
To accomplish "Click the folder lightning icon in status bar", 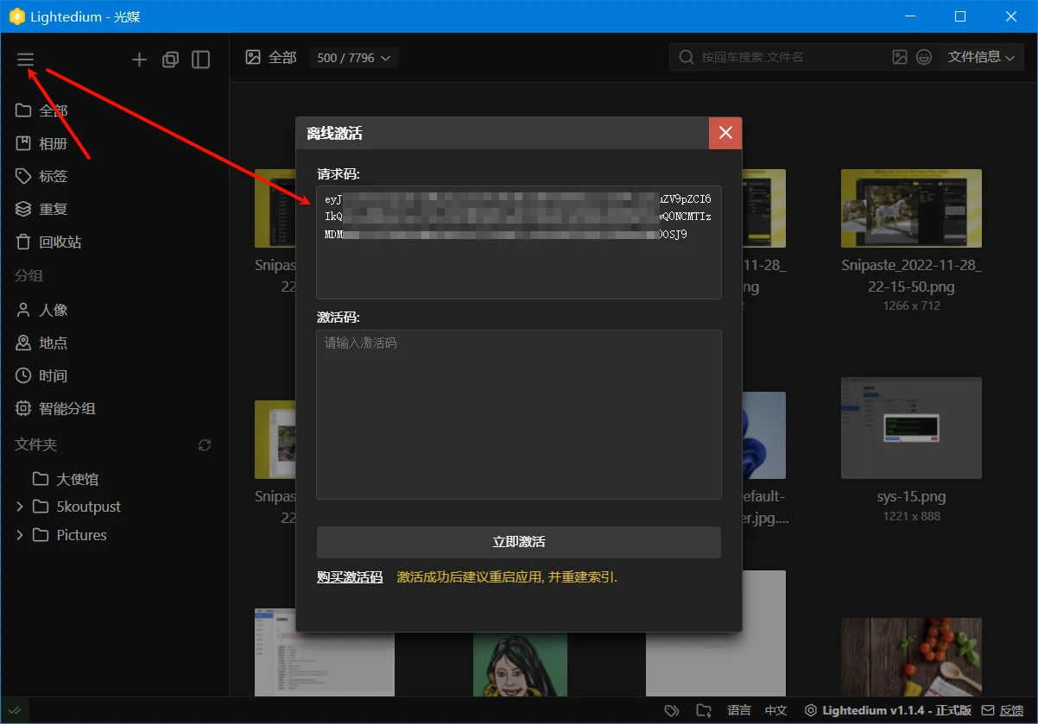I will (704, 710).
